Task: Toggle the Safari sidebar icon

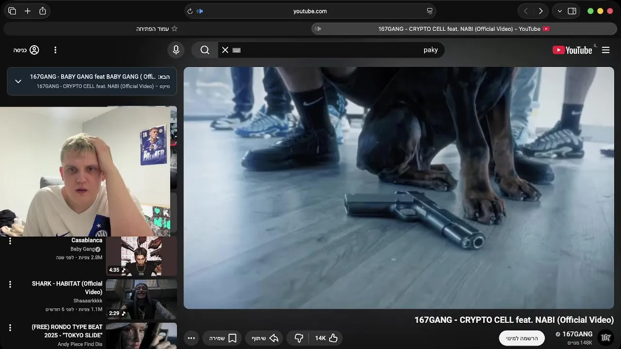Action: 572,11
